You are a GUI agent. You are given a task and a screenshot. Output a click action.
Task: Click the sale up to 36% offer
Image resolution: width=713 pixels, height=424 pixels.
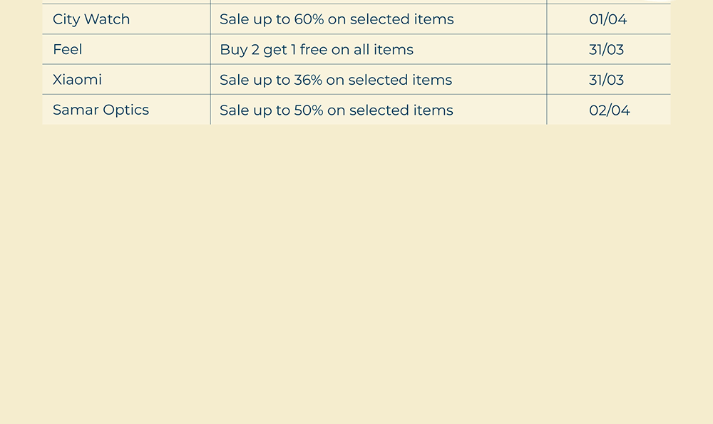point(336,80)
